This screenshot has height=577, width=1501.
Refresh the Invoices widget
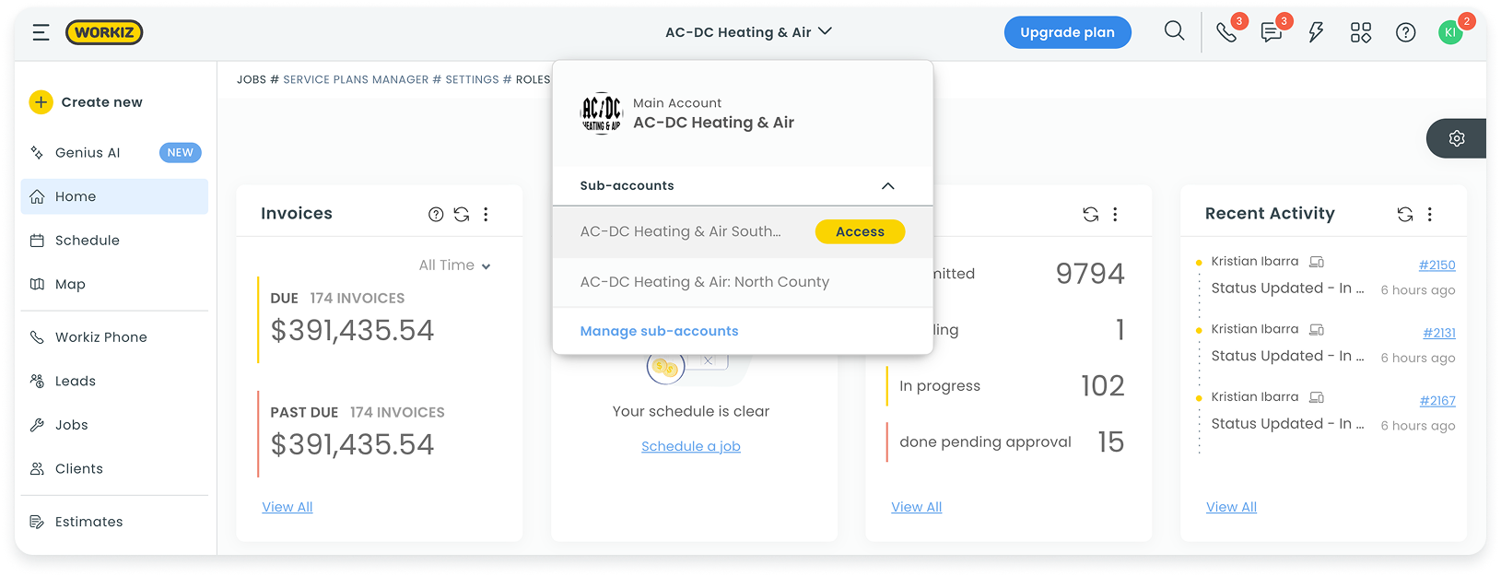462,215
